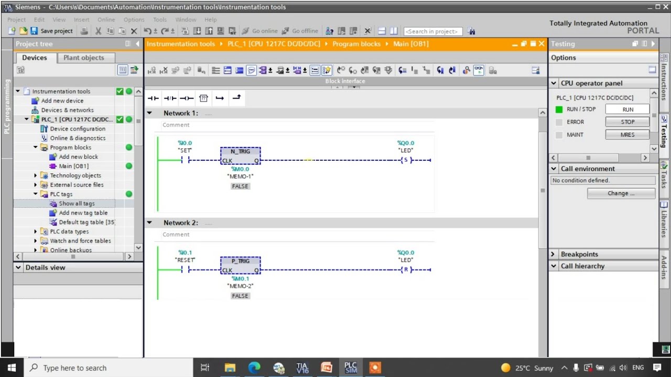671x377 pixels.
Task: Click the Cut scissors icon
Action: point(98,31)
